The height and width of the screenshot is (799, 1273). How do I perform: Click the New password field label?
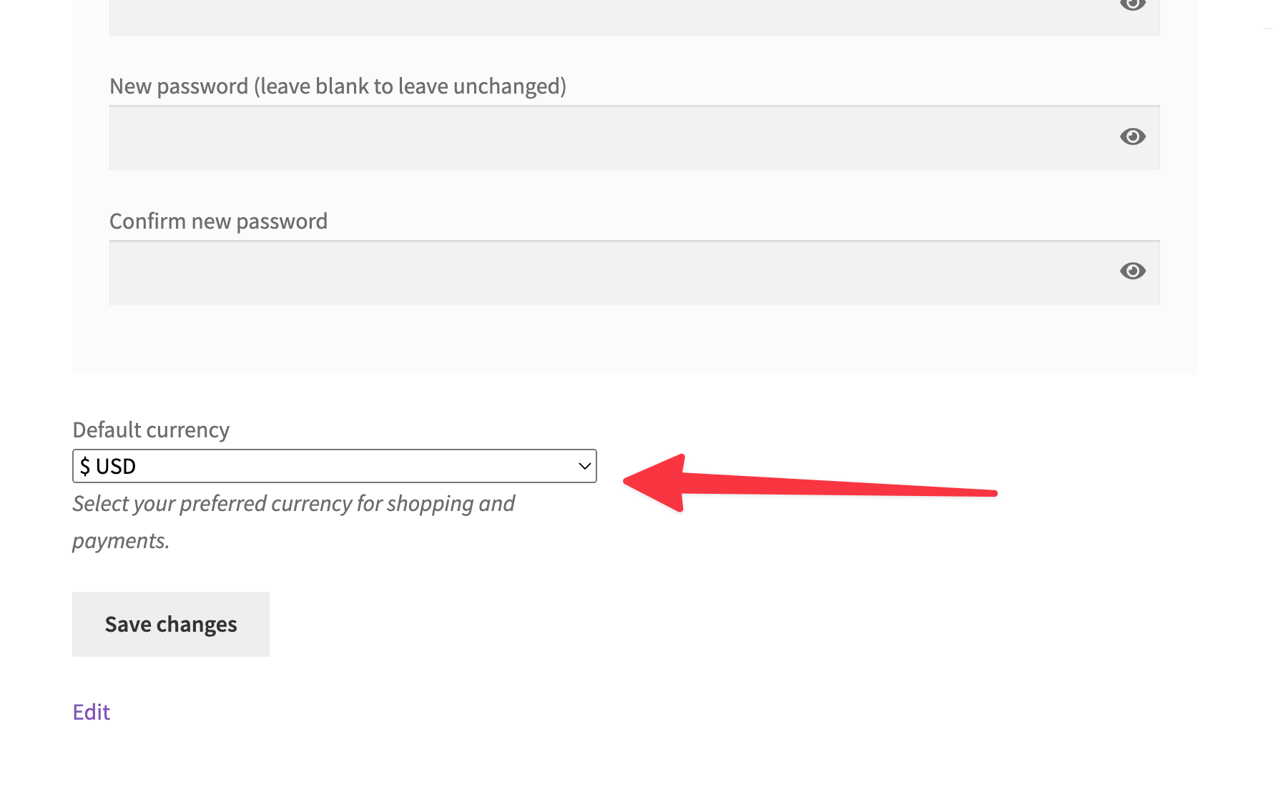(338, 85)
